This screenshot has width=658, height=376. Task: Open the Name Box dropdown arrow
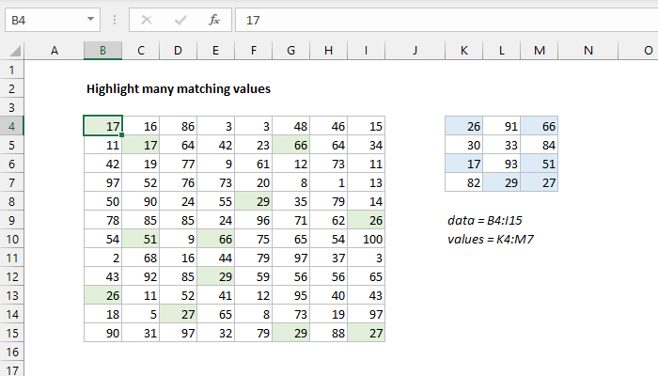point(90,18)
